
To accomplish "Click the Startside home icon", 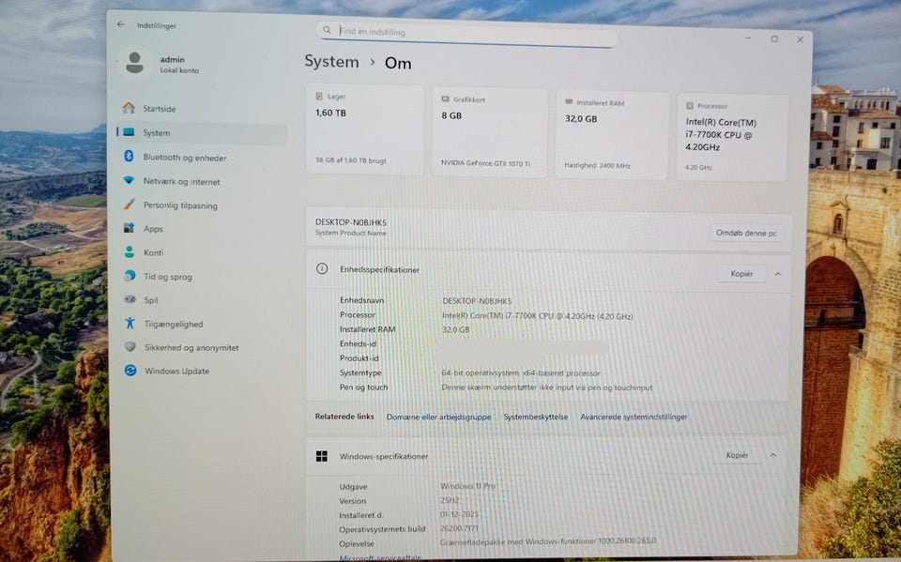I will [129, 108].
